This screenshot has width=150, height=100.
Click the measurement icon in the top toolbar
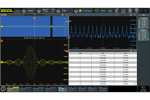(x=116, y=10)
